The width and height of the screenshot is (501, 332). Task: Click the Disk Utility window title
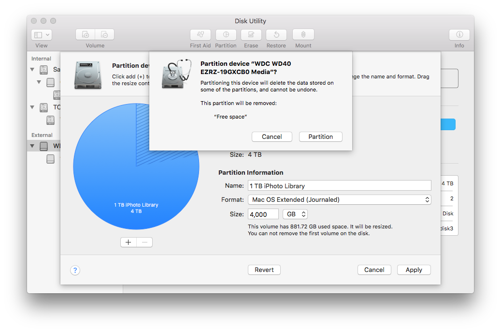250,21
